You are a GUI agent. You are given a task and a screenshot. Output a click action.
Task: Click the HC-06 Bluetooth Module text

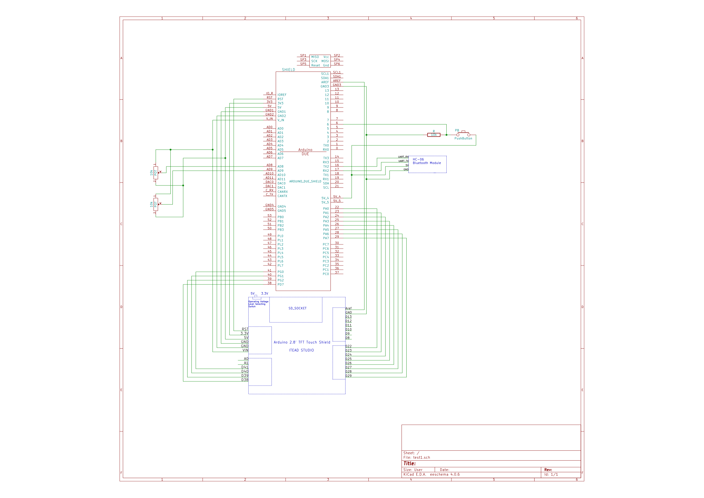click(427, 161)
